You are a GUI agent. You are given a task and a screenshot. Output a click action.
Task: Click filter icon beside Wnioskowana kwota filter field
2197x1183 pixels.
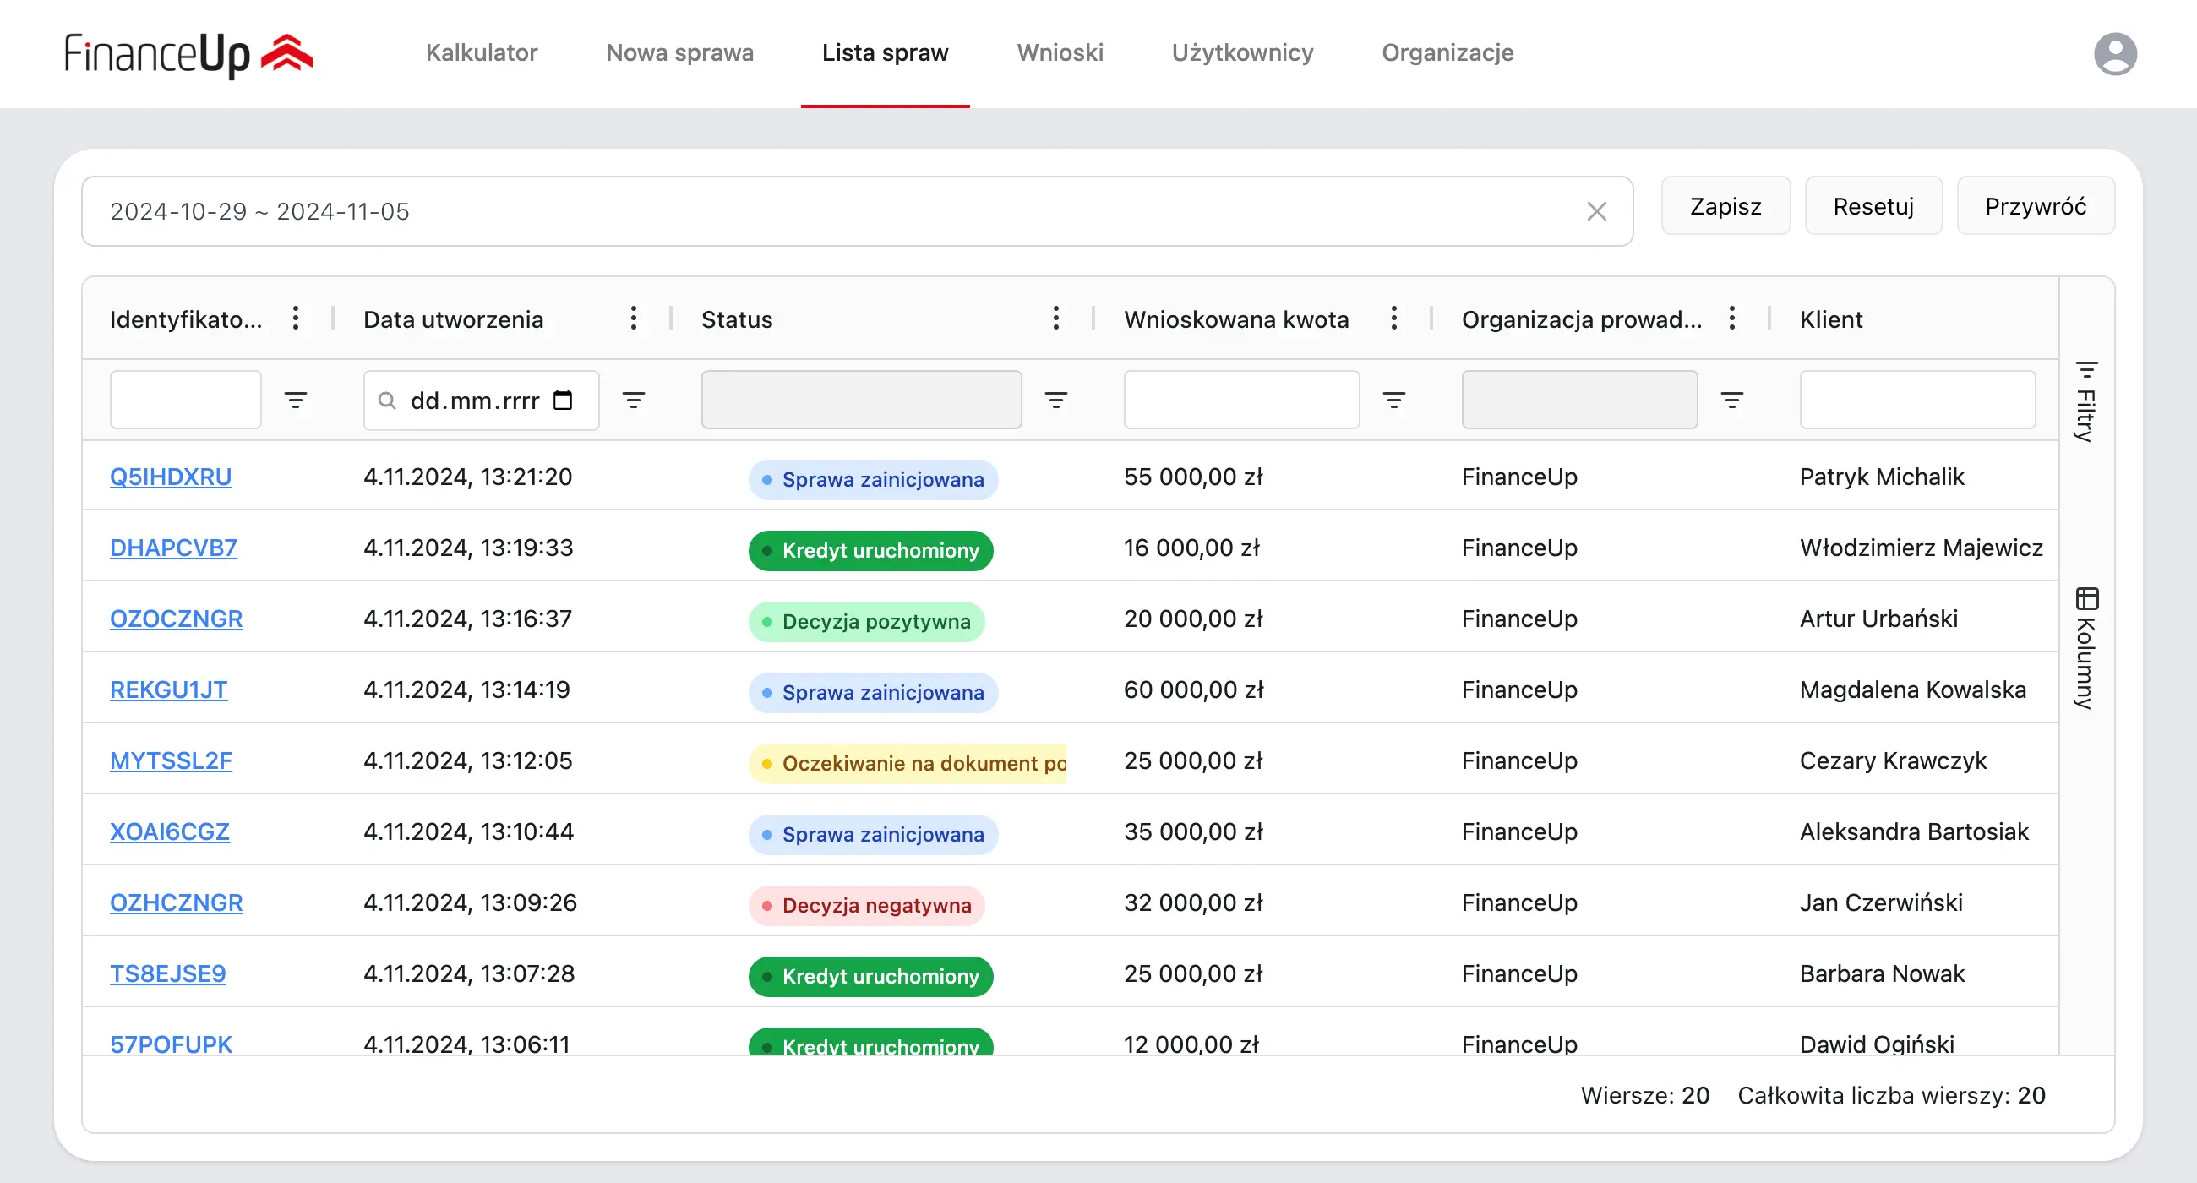click(1393, 400)
